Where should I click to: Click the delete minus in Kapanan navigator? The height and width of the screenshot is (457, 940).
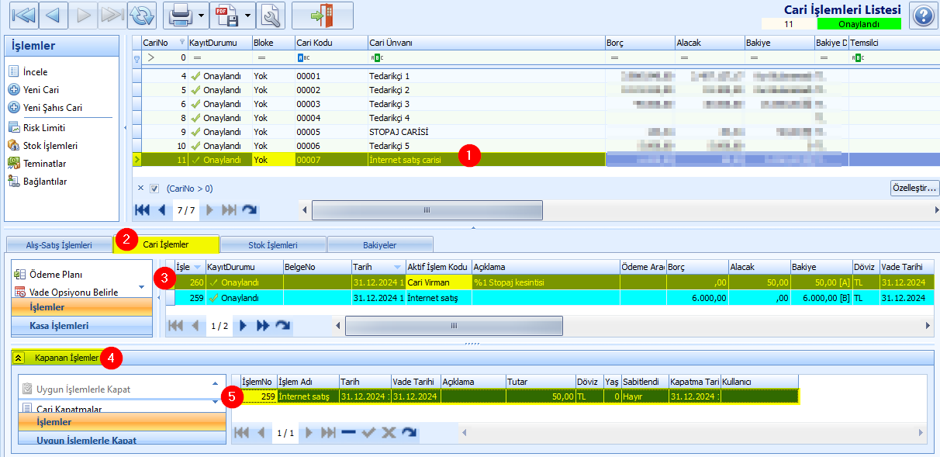coord(349,433)
